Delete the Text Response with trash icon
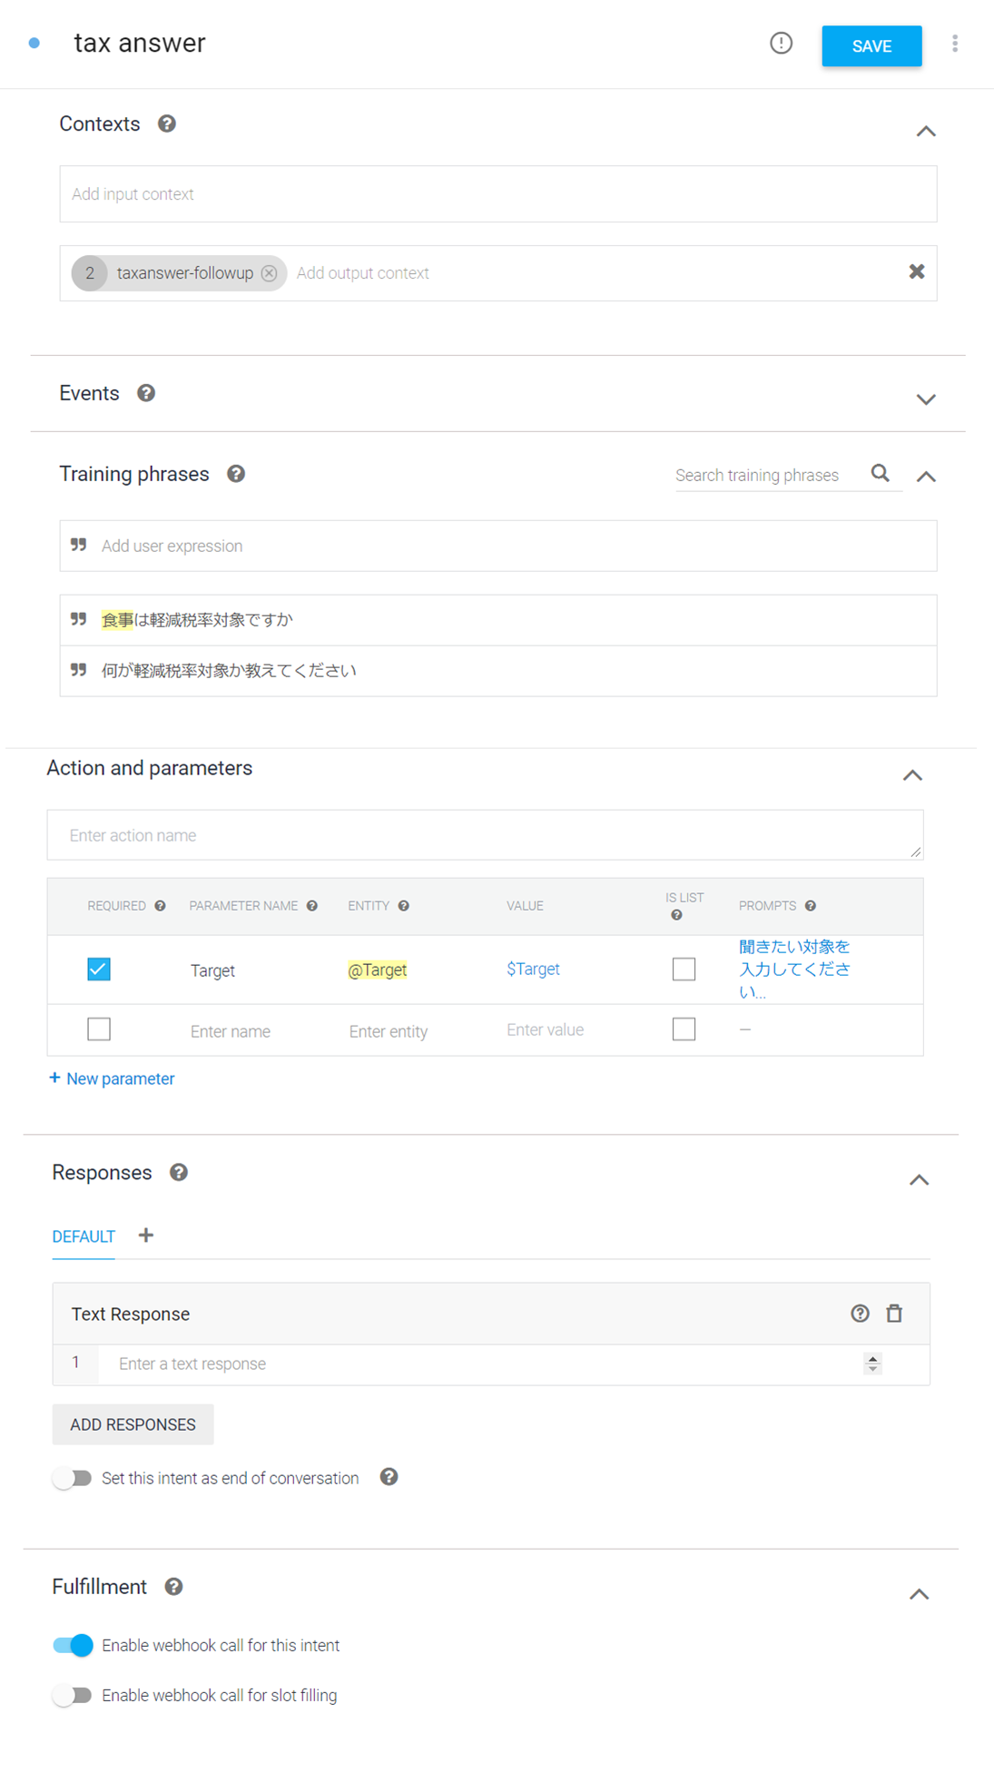 pyautogui.click(x=894, y=1314)
